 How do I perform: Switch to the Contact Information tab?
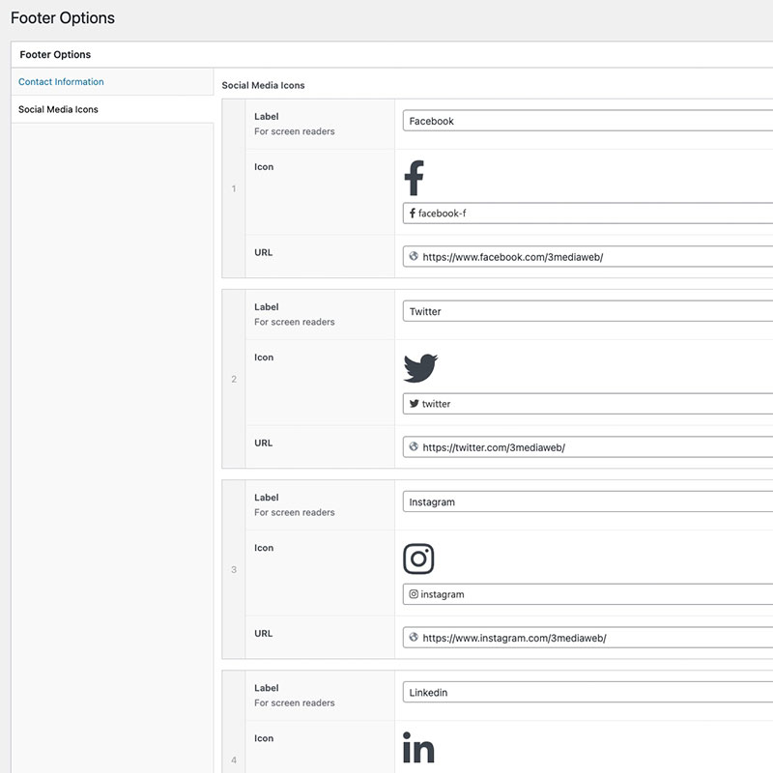pyautogui.click(x=61, y=82)
